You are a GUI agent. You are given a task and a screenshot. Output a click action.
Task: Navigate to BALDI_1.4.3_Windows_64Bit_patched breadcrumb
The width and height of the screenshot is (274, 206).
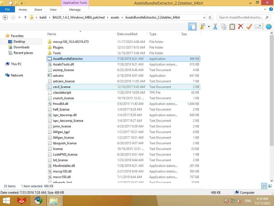pyautogui.click(x=79, y=17)
